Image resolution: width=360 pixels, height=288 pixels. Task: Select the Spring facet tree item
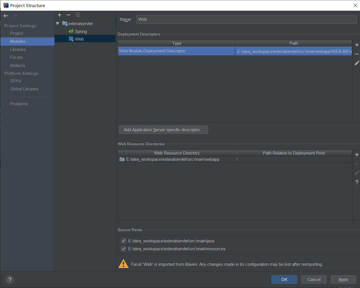pyautogui.click(x=81, y=32)
